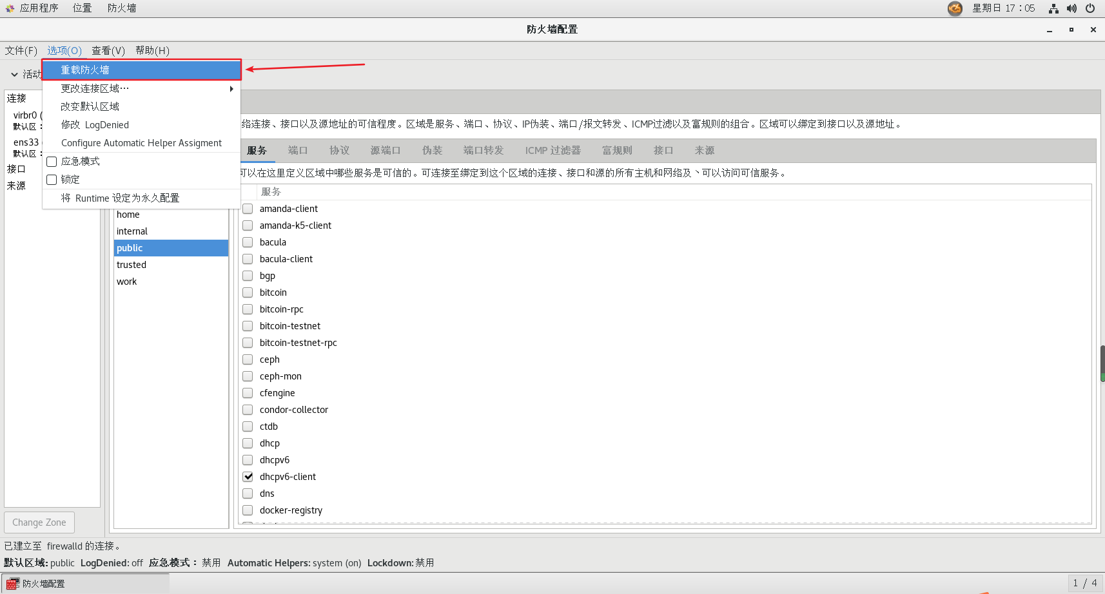The width and height of the screenshot is (1105, 594).
Task: Open 防火墙 menu in top bar
Action: tap(122, 8)
